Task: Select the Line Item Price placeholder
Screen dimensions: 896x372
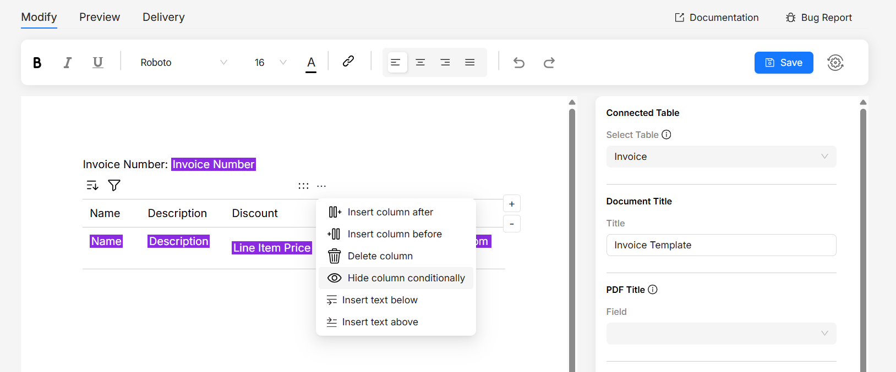Action: tap(272, 248)
